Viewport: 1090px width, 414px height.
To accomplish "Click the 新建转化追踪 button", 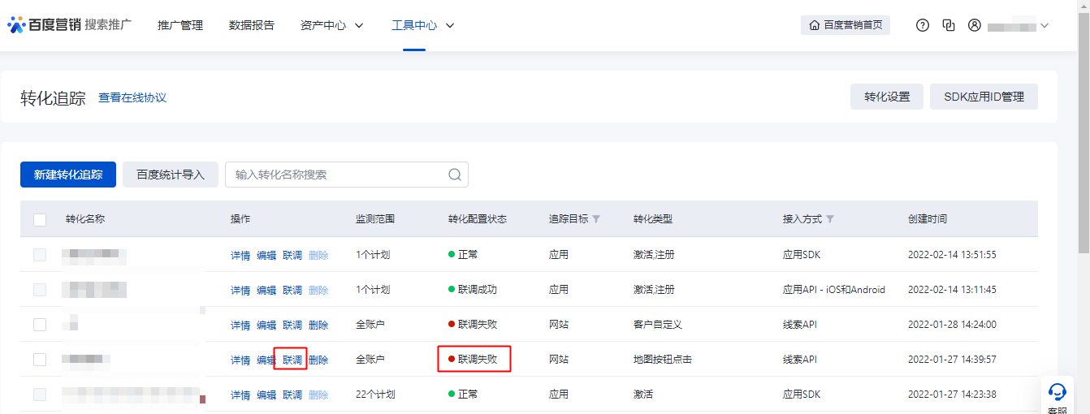I will [68, 175].
